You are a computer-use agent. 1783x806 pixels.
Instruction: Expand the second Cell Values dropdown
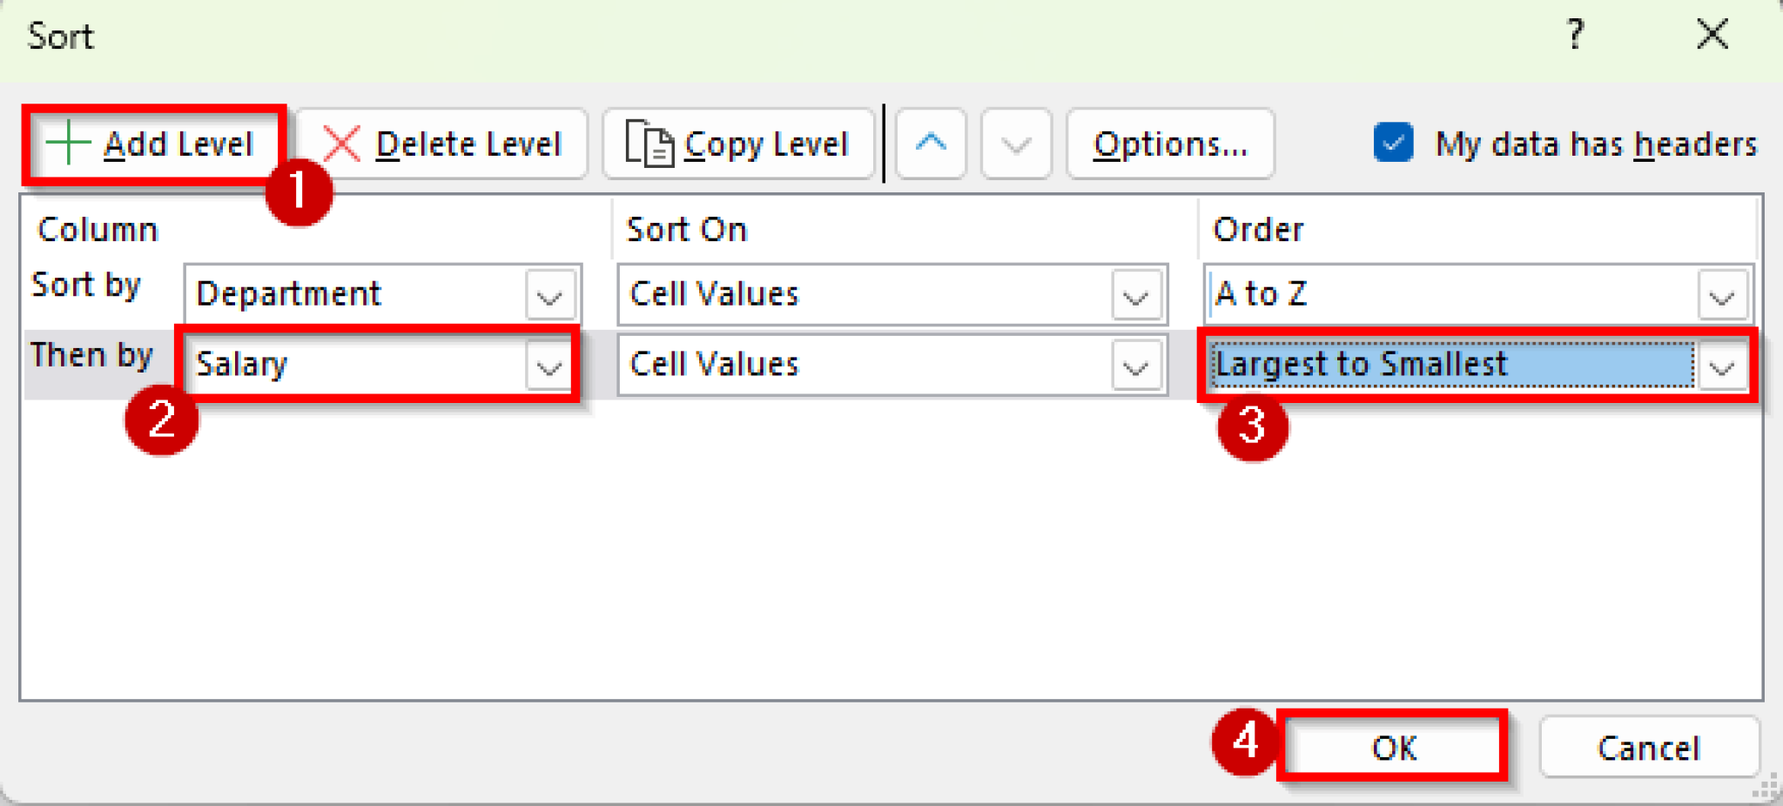click(x=1136, y=366)
